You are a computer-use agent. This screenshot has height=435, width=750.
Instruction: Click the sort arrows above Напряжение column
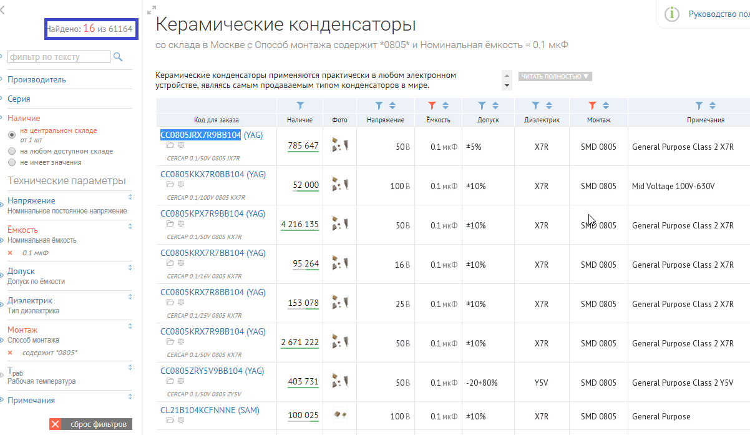[392, 105]
